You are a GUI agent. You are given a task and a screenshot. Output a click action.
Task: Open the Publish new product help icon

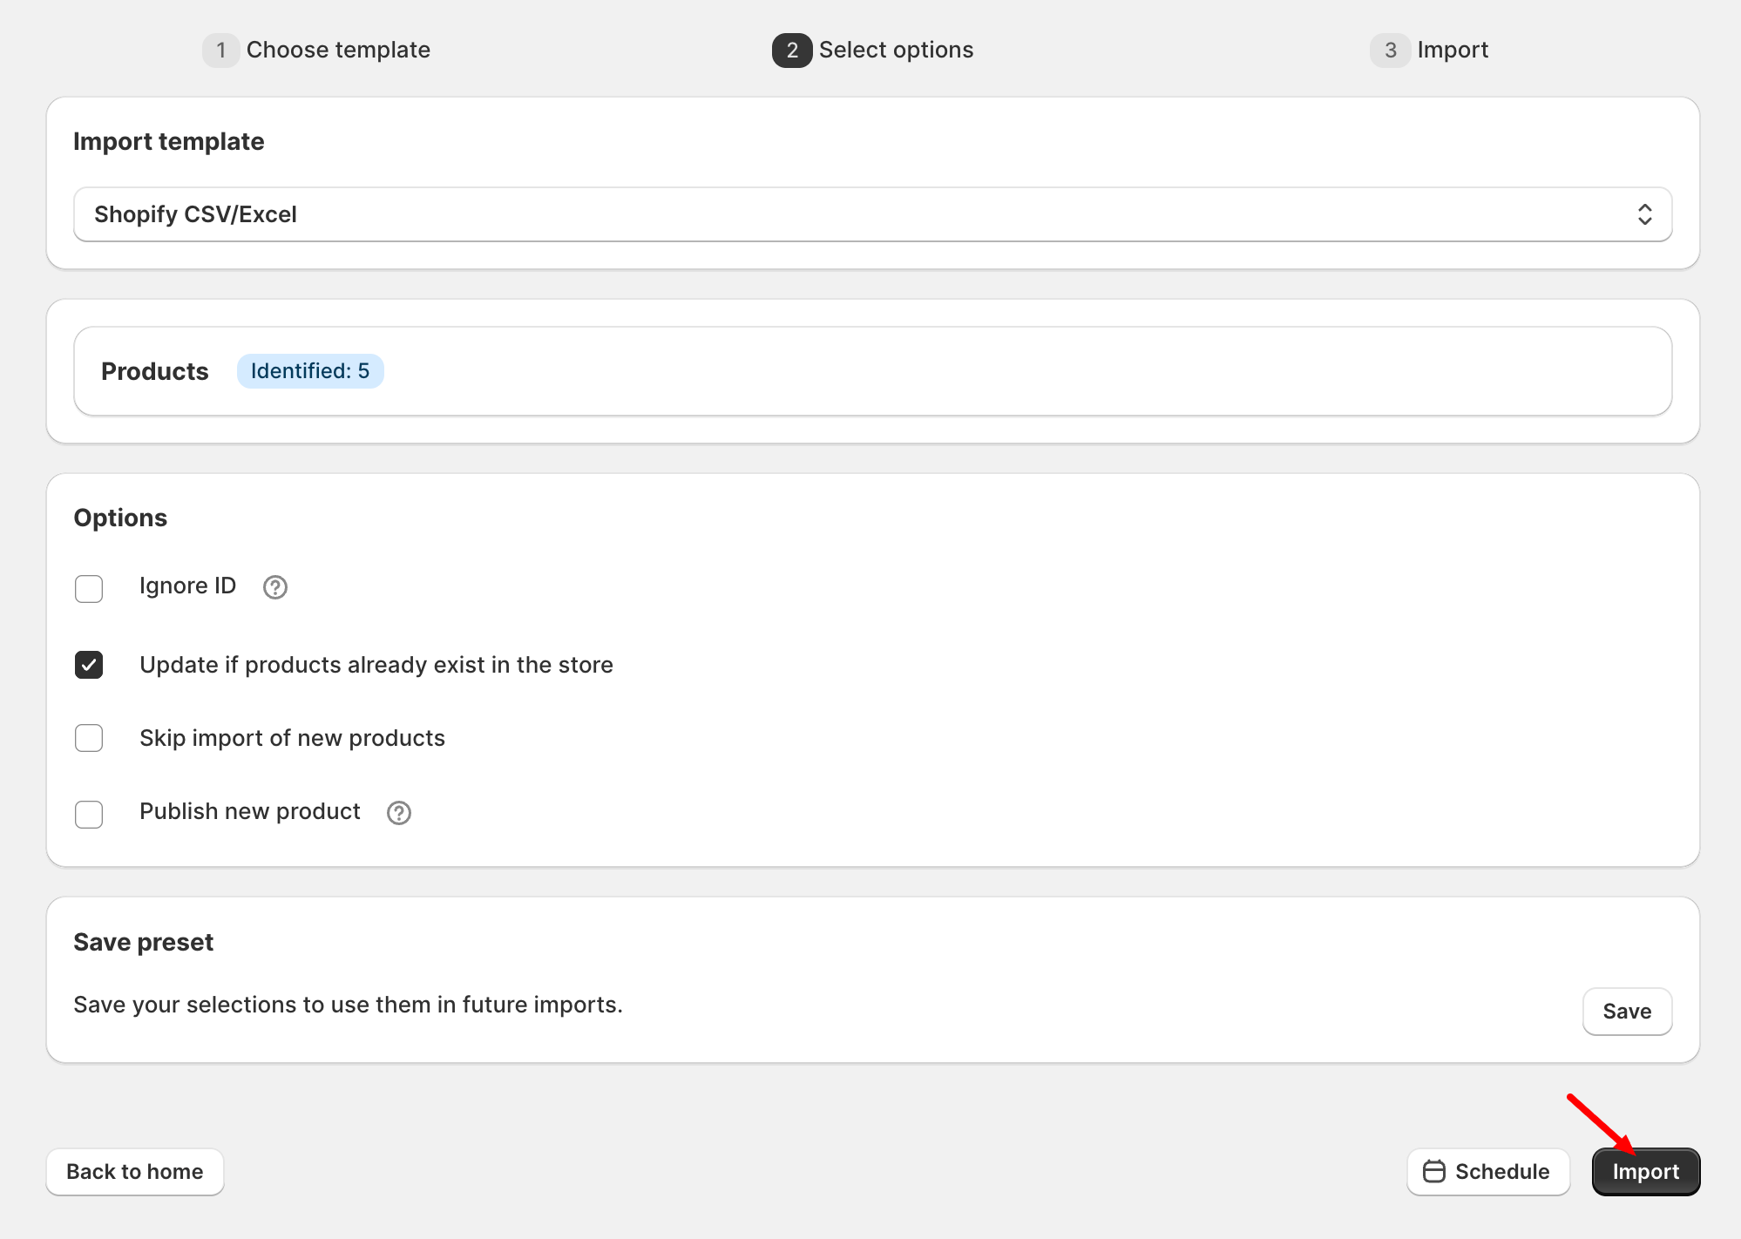(399, 813)
